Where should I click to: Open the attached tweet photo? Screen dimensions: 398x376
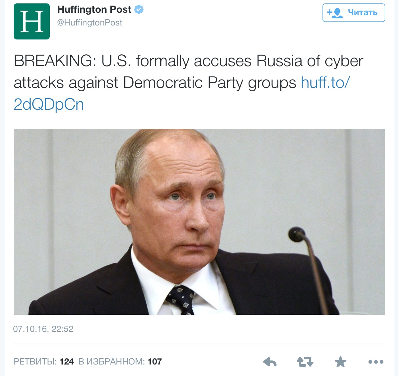pos(199,222)
